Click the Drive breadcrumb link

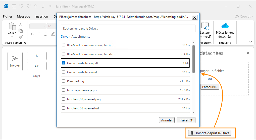point(65,37)
